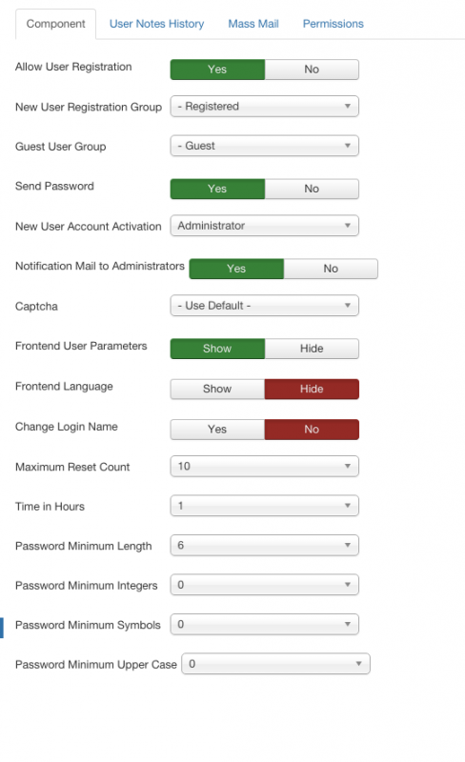The height and width of the screenshot is (762, 465).
Task: Set Allow User Registration to No
Action: [312, 70]
